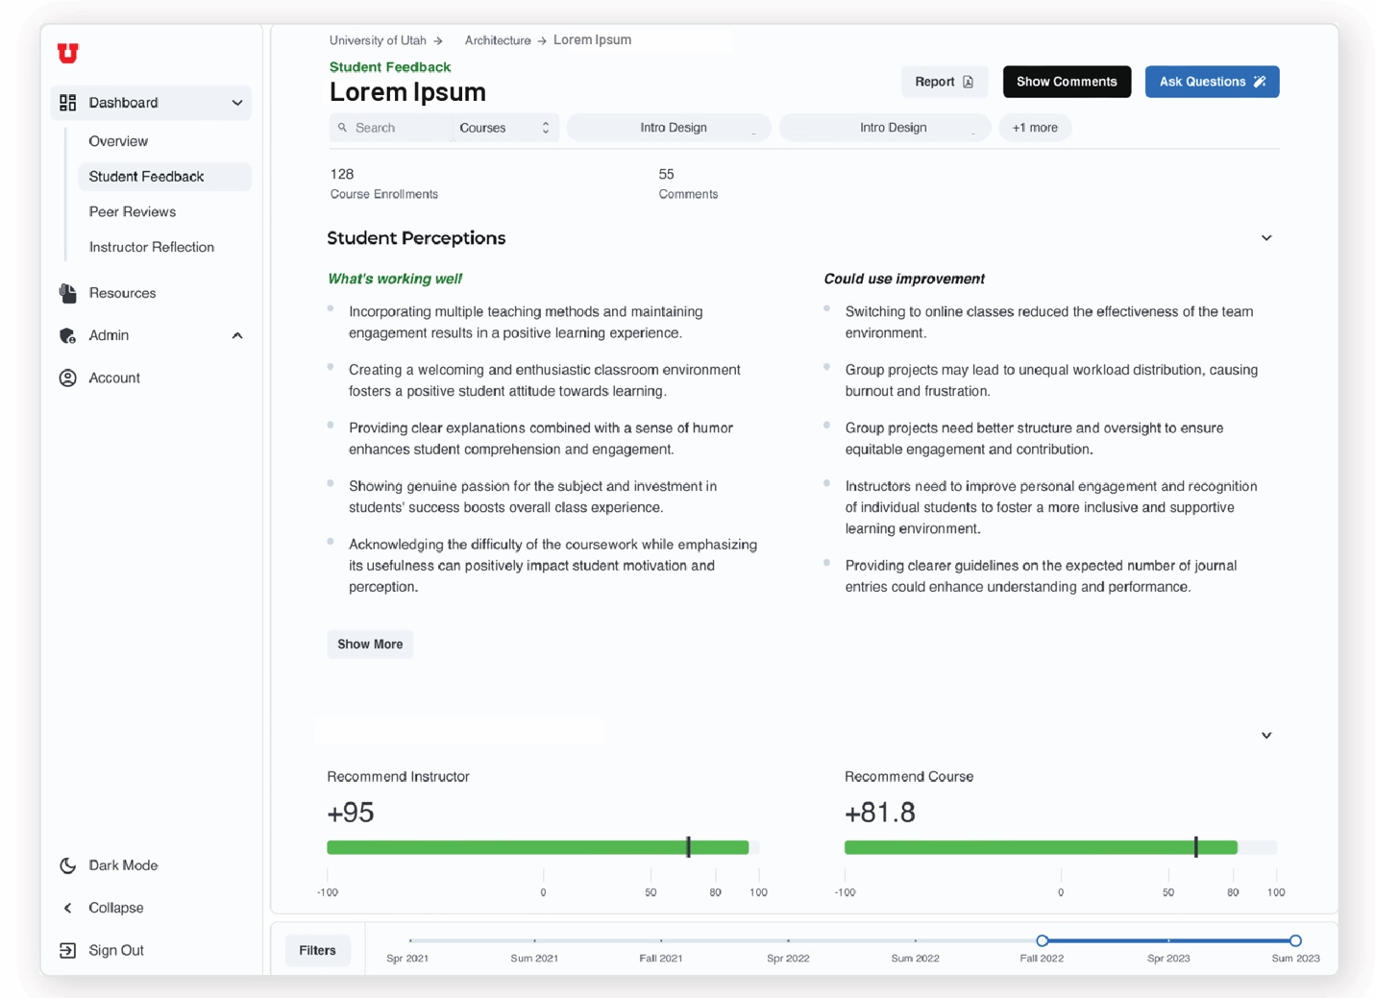This screenshot has height=998, width=1375.
Task: Toggle Dark Mode on
Action: 123,865
